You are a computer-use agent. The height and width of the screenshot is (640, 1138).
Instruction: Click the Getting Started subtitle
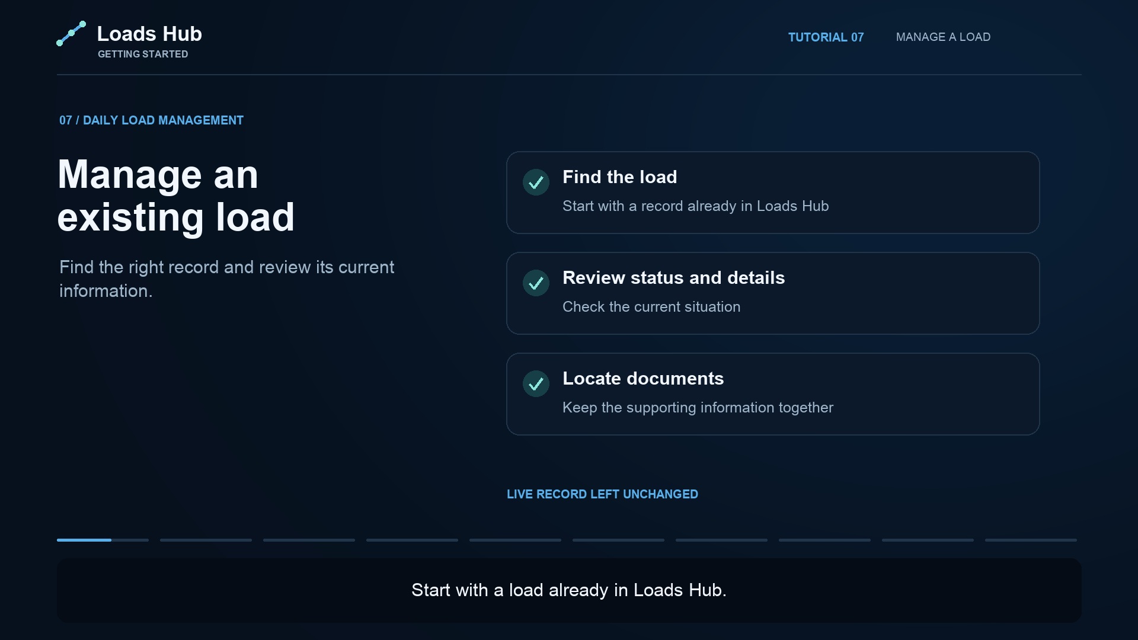143,54
